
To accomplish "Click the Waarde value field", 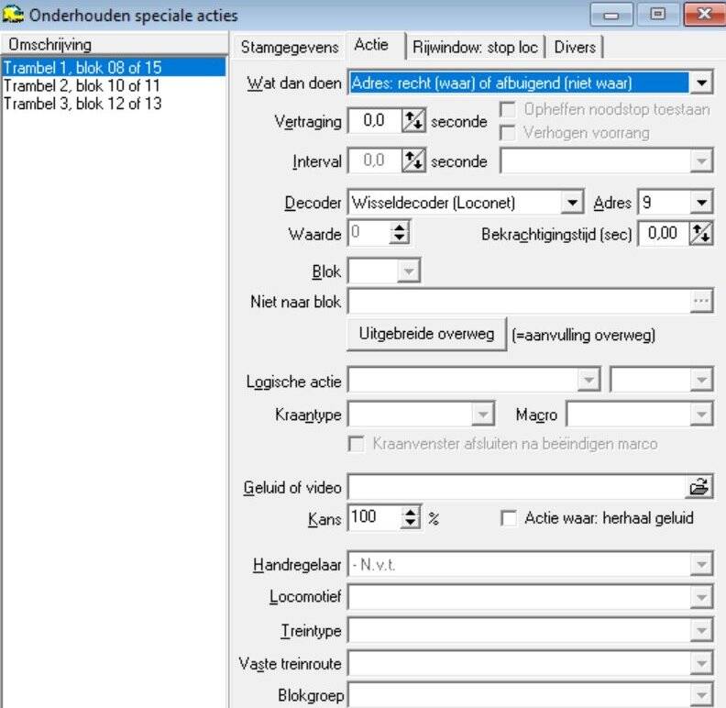I will coord(368,233).
